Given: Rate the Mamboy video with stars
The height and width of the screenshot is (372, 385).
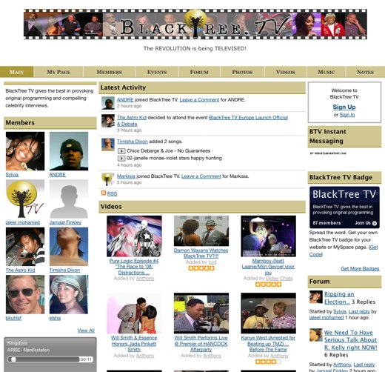Looking at the screenshot, I should pos(268,285).
